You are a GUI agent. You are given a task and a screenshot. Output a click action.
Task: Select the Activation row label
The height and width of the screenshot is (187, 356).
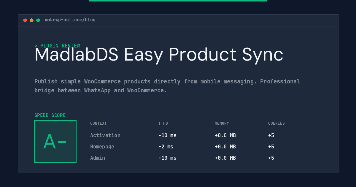pyautogui.click(x=105, y=135)
